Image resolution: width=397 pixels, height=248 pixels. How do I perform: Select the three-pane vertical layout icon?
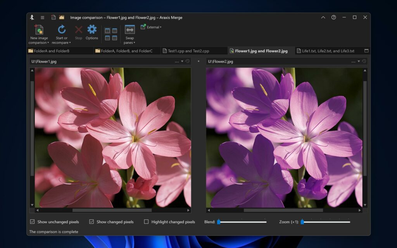pyautogui.click(x=115, y=31)
